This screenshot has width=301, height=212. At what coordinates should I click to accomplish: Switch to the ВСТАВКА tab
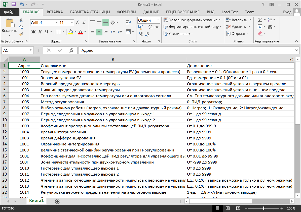coord(55,12)
